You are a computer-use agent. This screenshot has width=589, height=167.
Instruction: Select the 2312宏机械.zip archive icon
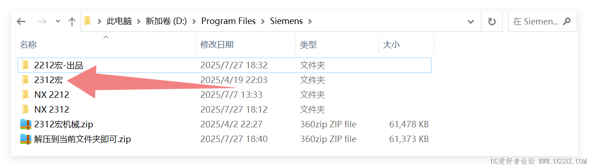tap(25, 124)
